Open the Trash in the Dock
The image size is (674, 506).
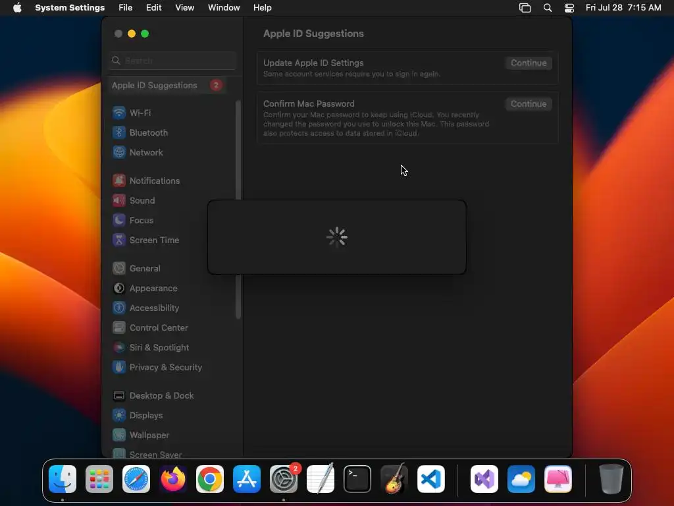pyautogui.click(x=611, y=479)
